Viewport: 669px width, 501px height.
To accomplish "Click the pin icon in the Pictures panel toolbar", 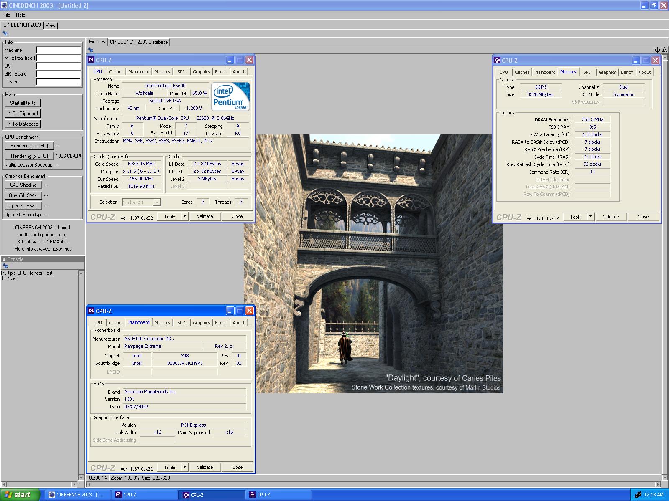I will [x=90, y=50].
